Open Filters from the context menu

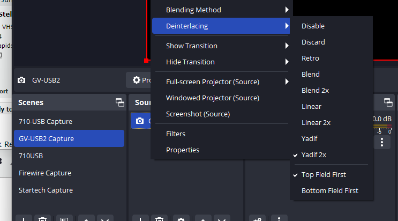pos(176,134)
